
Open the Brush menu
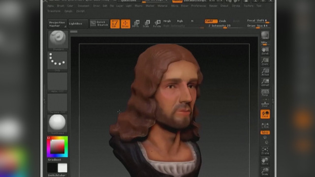[60, 6]
